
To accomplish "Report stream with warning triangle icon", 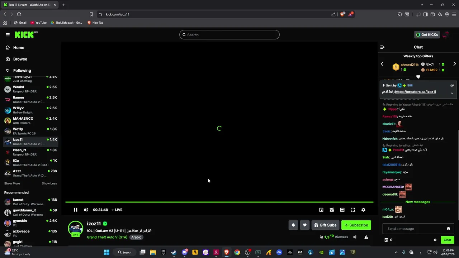I will pyautogui.click(x=366, y=237).
